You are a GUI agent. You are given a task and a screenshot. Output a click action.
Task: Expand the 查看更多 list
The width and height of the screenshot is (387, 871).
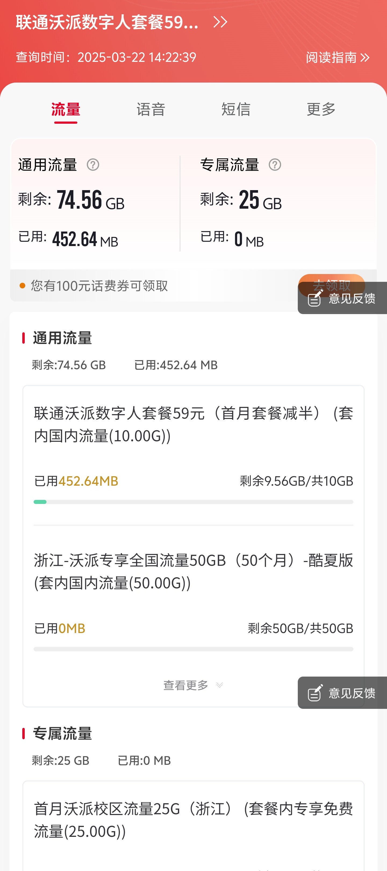(185, 685)
